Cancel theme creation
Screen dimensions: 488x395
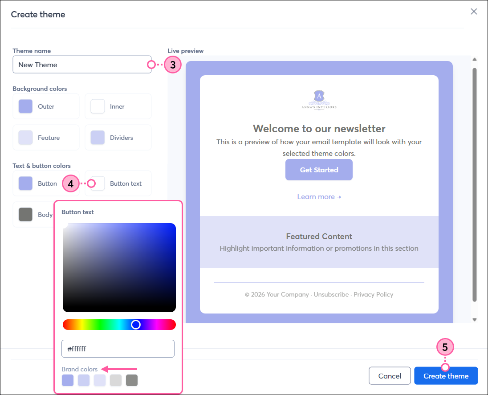click(x=390, y=375)
